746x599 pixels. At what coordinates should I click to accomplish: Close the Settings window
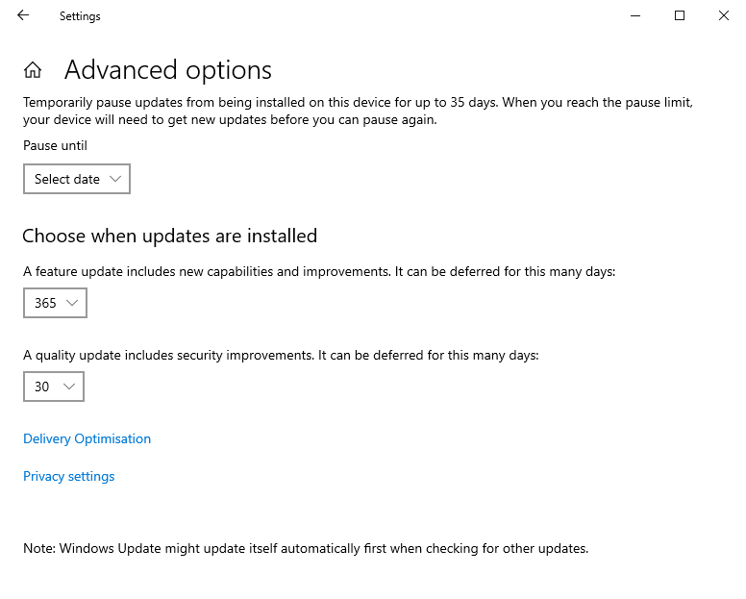point(723,15)
